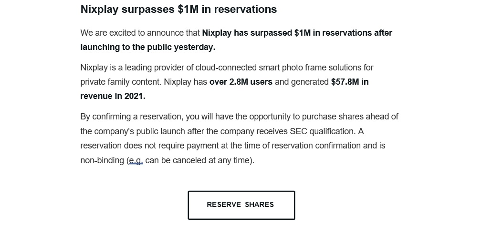Click the "Nixplay surpasses $1M in reservations" heading

(178, 9)
